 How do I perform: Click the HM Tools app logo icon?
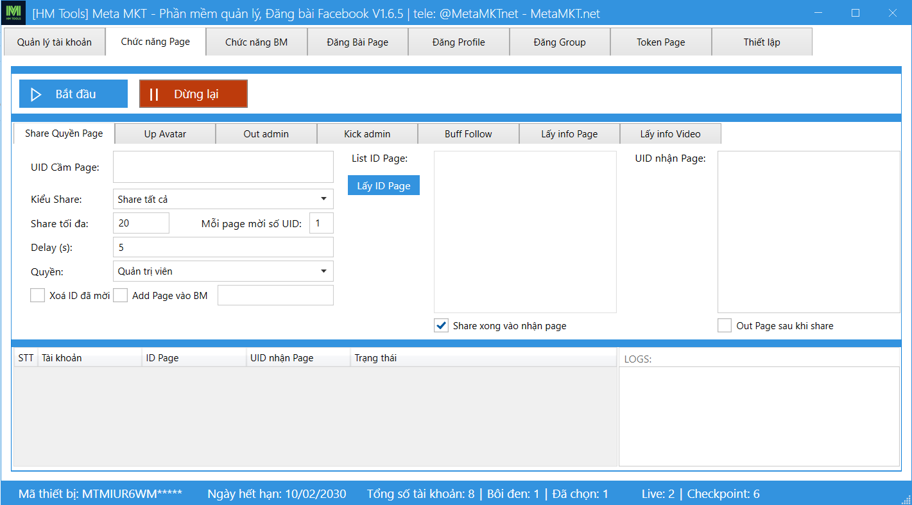coord(13,13)
